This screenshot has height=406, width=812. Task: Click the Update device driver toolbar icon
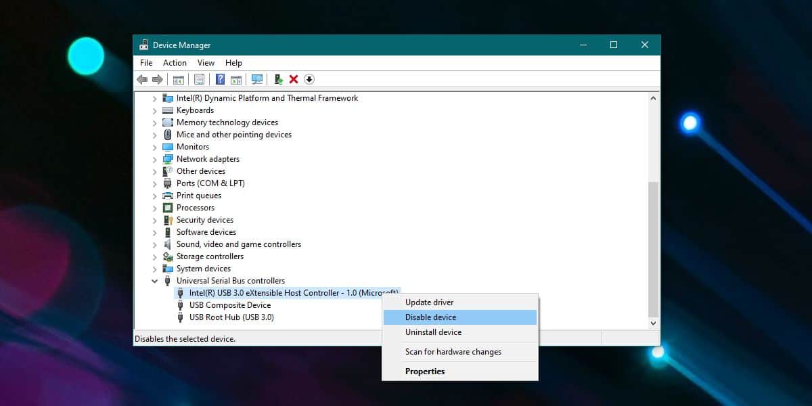[x=278, y=80]
